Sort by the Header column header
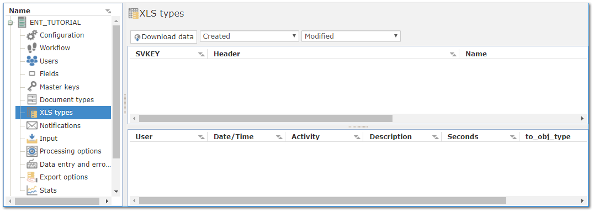Image resolution: width=594 pixels, height=212 pixels. pos(227,54)
